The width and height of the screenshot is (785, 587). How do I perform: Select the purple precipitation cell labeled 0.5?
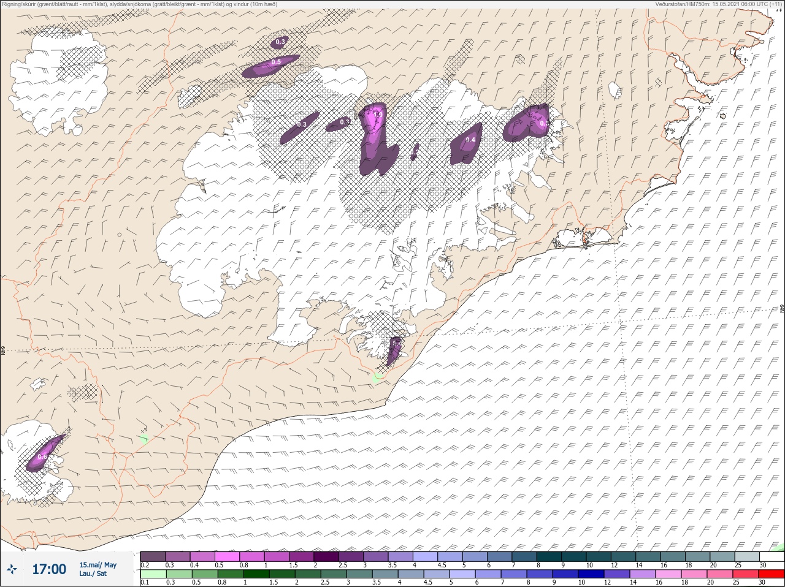tap(270, 66)
